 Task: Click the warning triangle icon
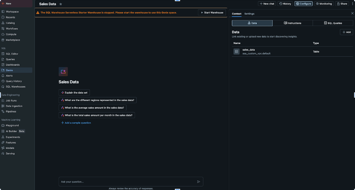(x=38, y=13)
